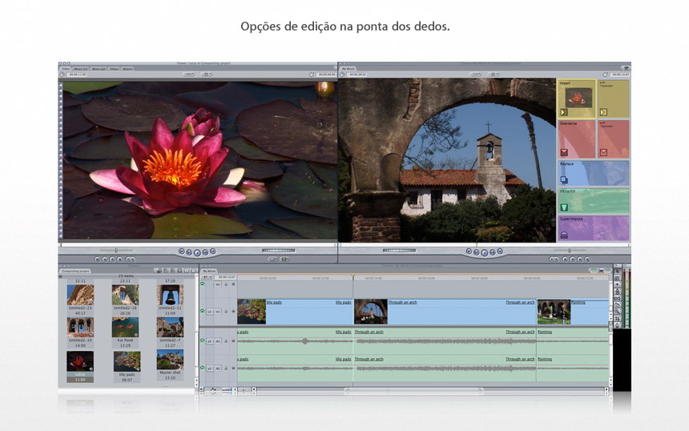Viewport: 689px width, 431px height.
Task: Click the Overwrite with Transition icon
Action: [603, 151]
